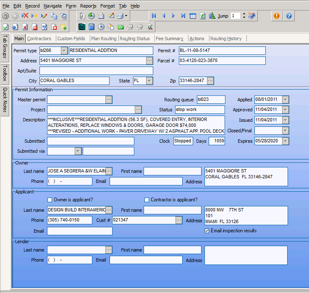Click the Master permit lookup ellipsis button
Image resolution: width=309 pixels, height=293 pixels.
pyautogui.click(x=109, y=100)
